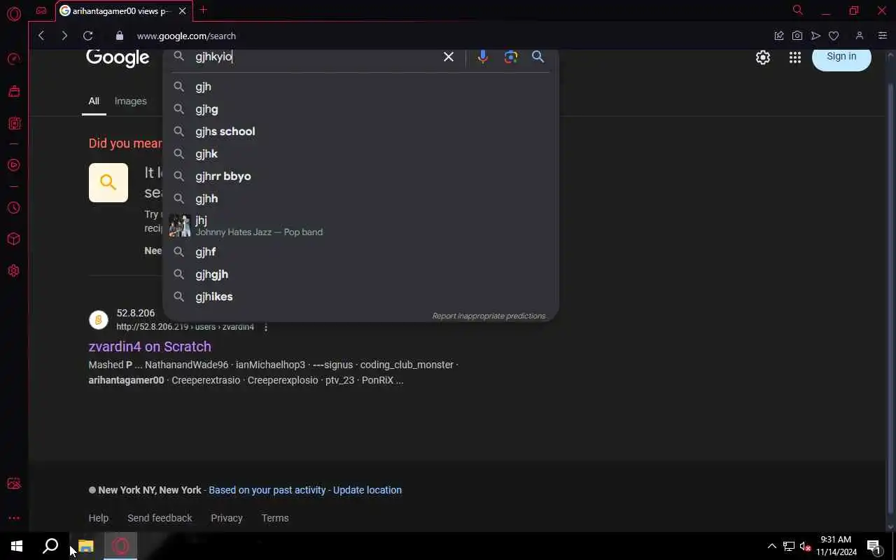
Task: Select the Johnny Hates Jazz 'jhj' suggestion
Action: [360, 225]
